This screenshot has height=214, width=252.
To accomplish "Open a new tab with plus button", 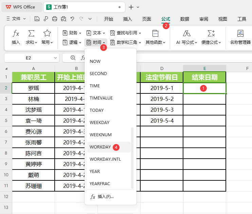I will (131, 7).
